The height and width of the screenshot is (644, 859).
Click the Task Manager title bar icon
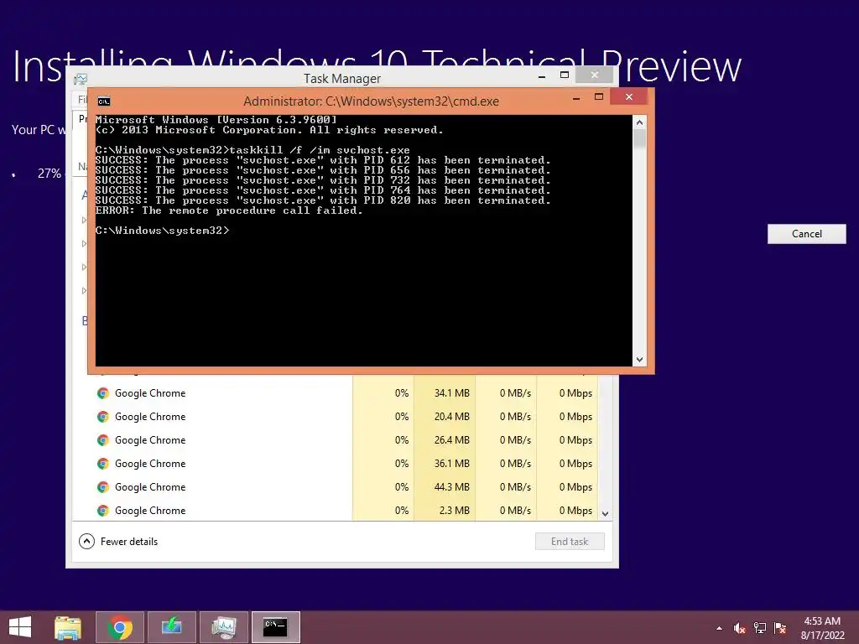click(x=81, y=79)
